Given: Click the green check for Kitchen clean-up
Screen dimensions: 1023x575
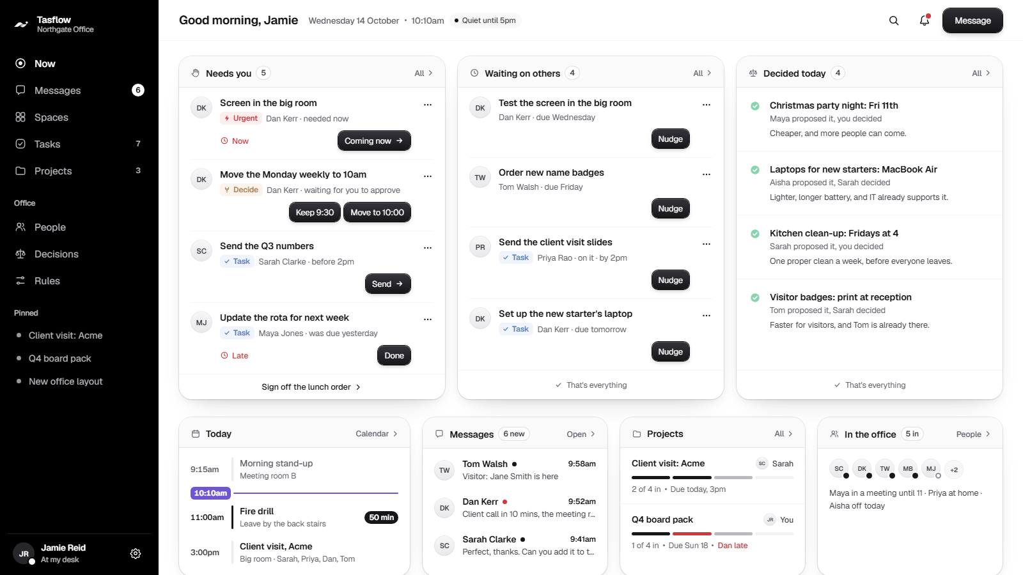Looking at the screenshot, I should [x=755, y=234].
